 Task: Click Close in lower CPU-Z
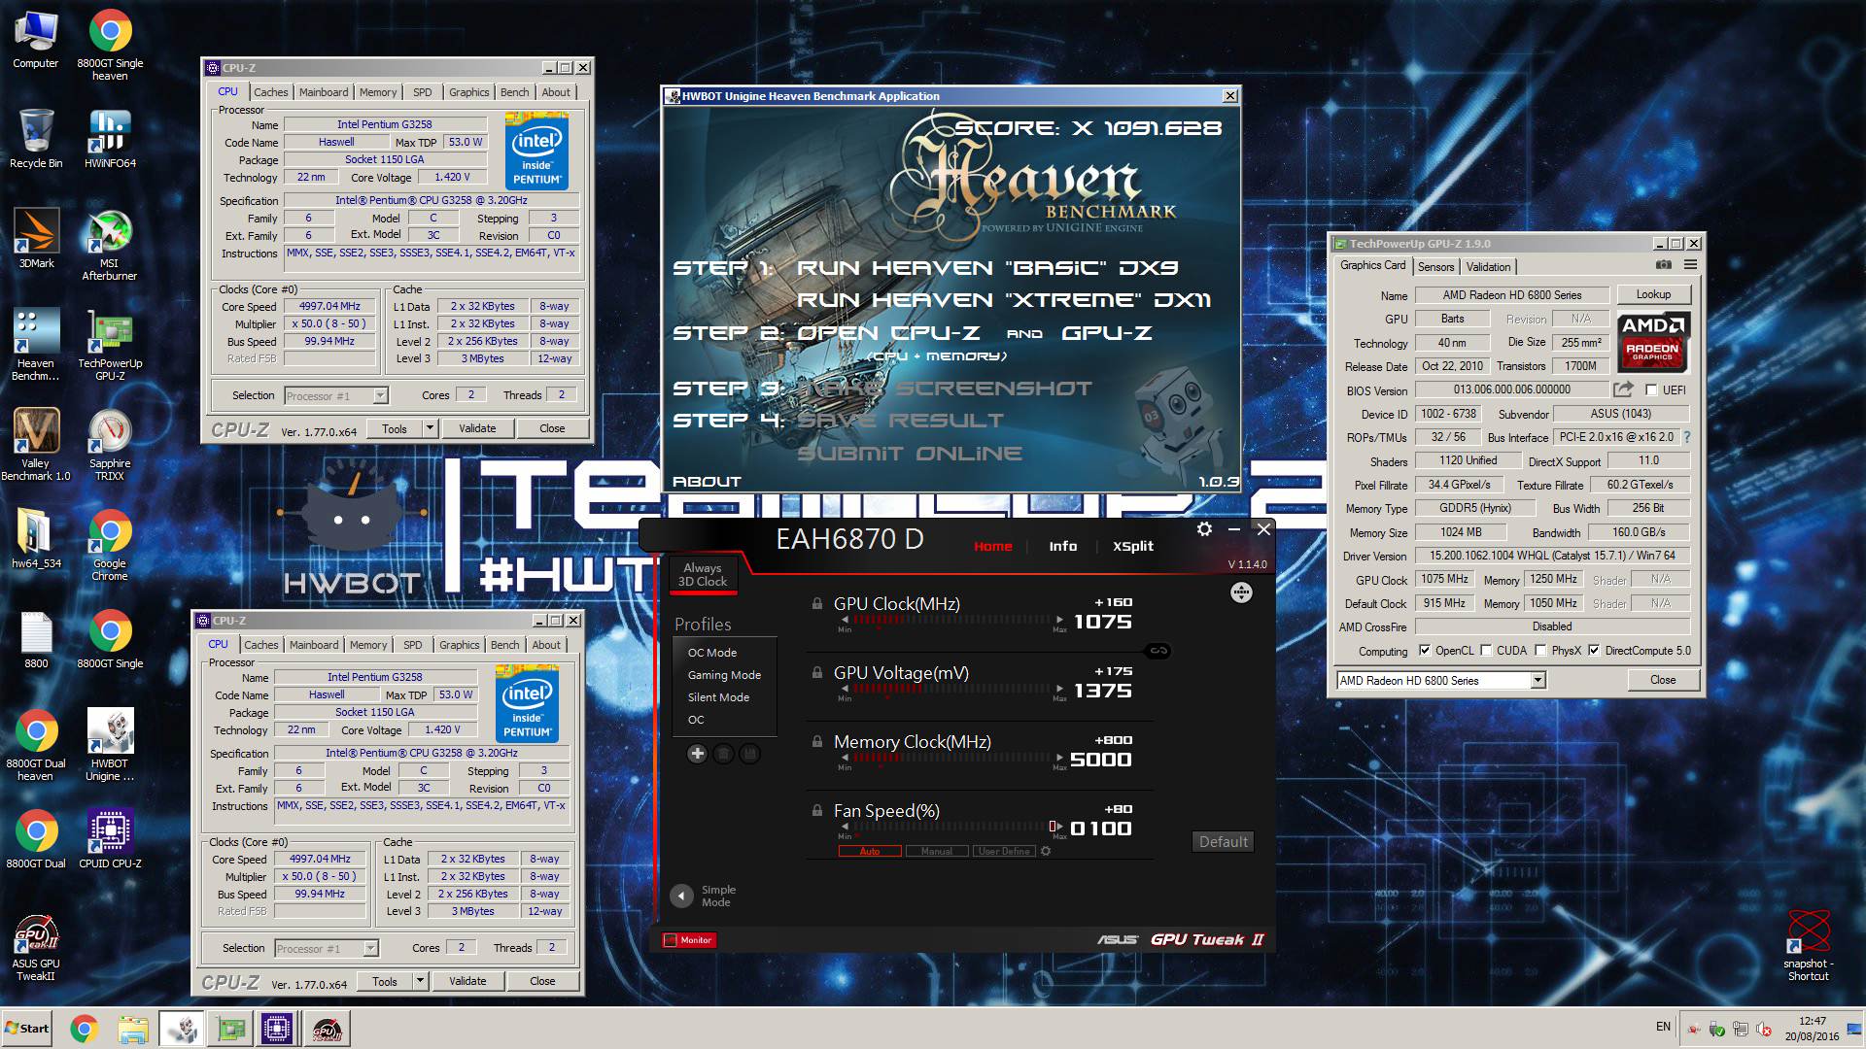pos(542,981)
